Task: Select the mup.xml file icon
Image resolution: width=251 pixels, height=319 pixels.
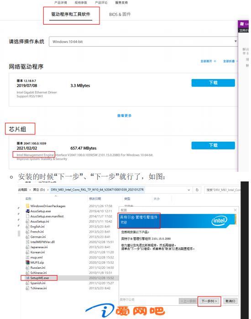Action: point(28,257)
